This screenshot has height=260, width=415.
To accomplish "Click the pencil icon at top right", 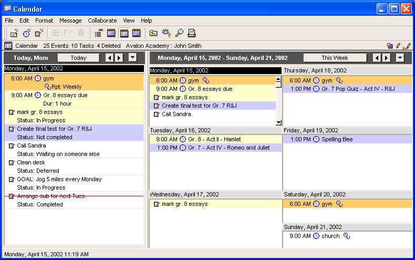I will click(x=398, y=46).
